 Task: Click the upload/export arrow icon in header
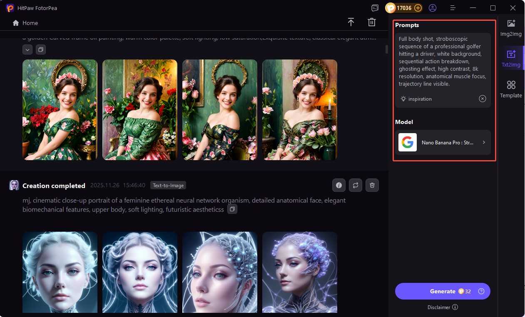(x=351, y=22)
